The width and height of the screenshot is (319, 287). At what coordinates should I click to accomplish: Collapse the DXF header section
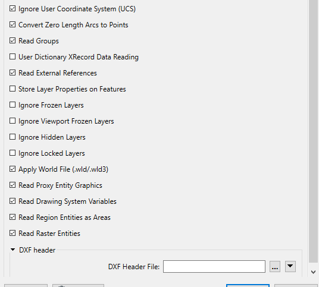point(12,250)
